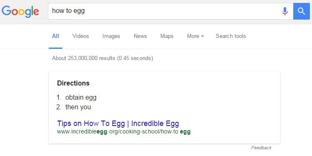Expand the More dropdown menu
This screenshot has width=312, height=156.
pyautogui.click(x=195, y=36)
